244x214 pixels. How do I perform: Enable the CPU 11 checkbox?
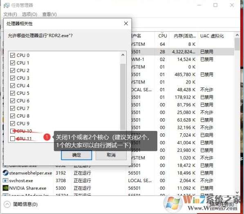13,139
